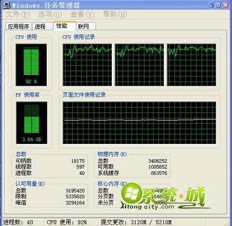Click the 峰值 label

(x=21, y=202)
